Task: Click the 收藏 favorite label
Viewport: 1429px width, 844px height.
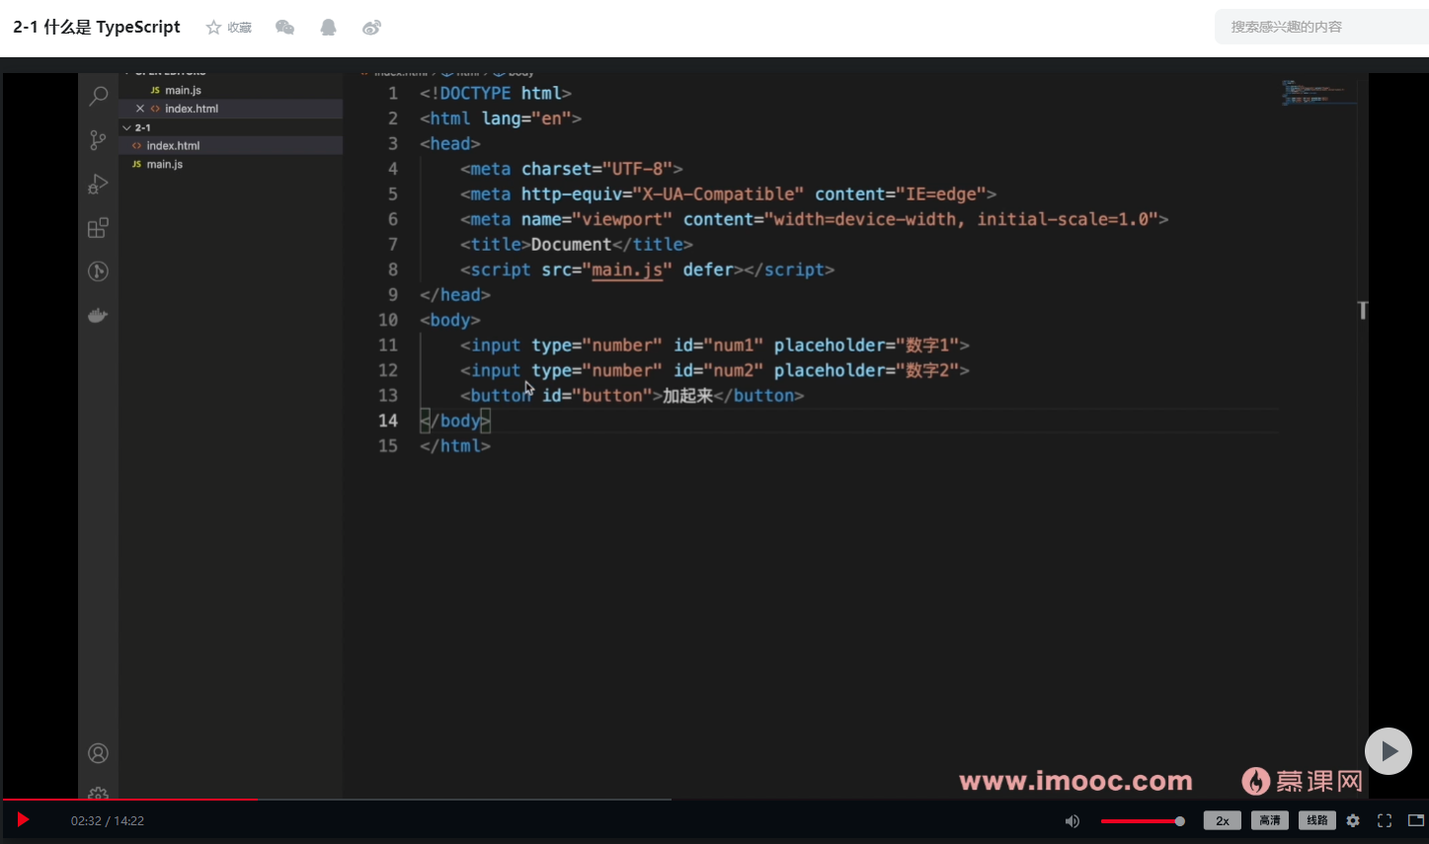Action: pos(239,28)
